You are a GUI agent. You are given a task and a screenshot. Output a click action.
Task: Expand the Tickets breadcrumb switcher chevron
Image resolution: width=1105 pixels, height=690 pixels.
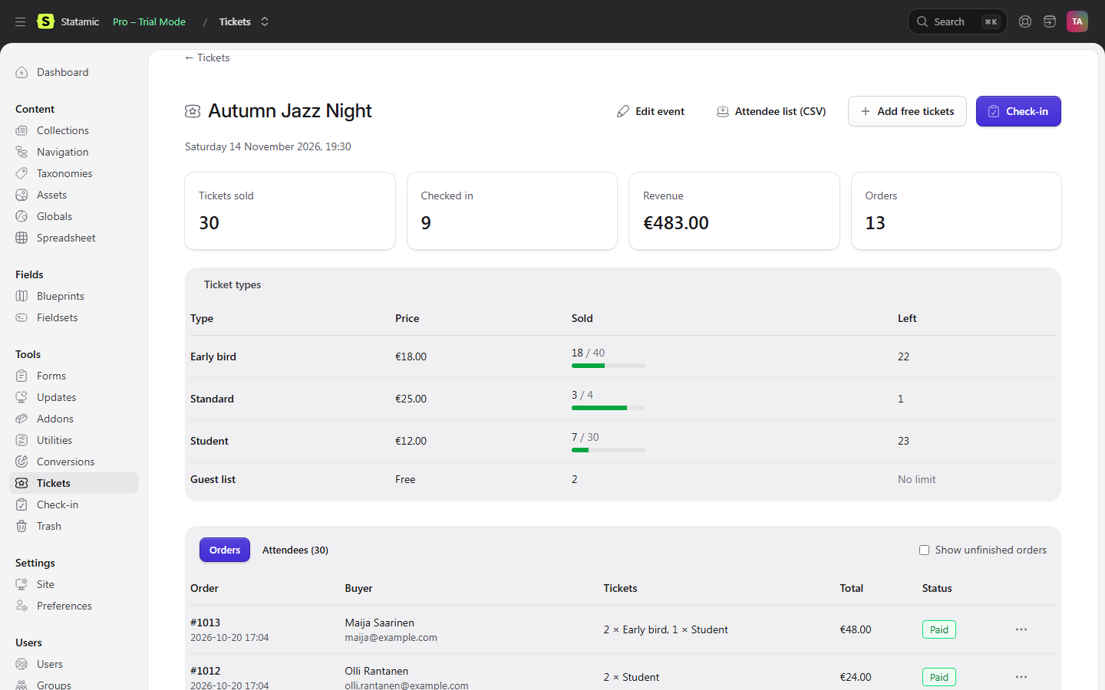(265, 21)
